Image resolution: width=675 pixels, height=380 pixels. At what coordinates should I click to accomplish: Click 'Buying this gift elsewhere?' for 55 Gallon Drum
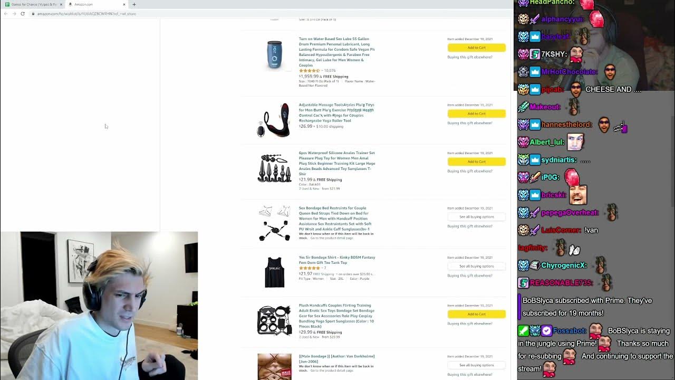[469, 57]
